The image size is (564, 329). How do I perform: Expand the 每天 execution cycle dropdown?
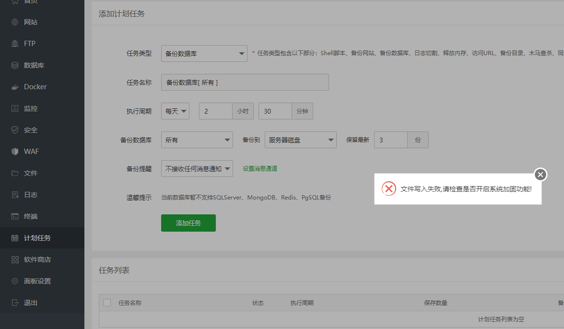point(175,111)
